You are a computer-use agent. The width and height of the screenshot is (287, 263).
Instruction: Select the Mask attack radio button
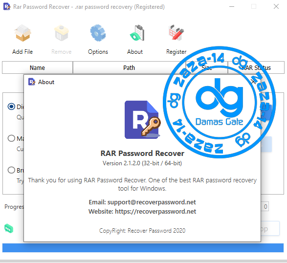tap(11, 138)
